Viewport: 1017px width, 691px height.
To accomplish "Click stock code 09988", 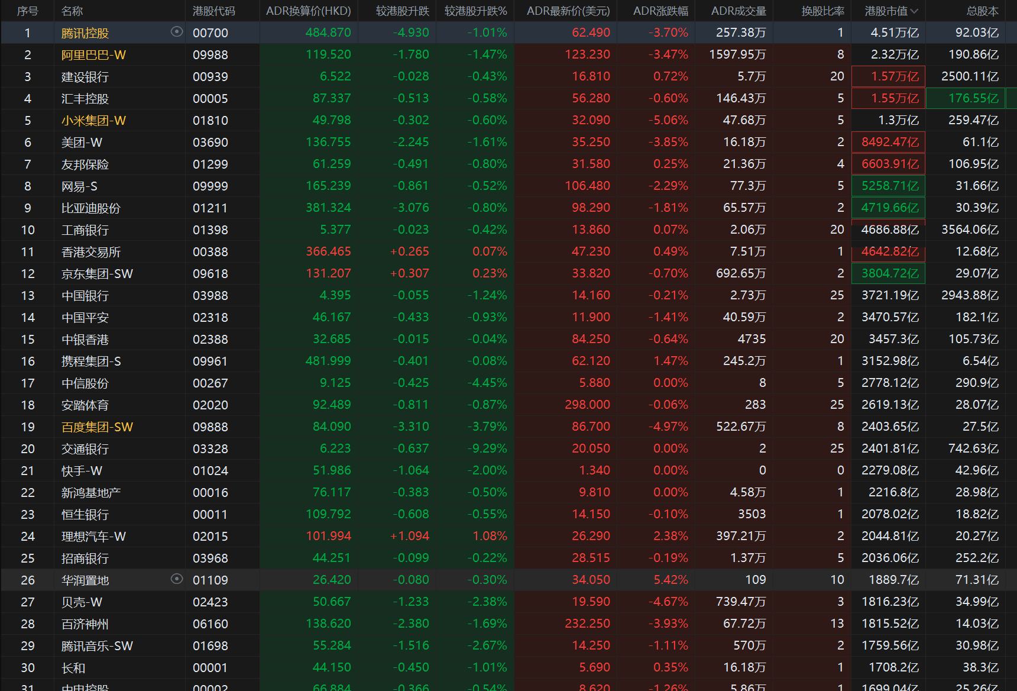I will pos(210,55).
